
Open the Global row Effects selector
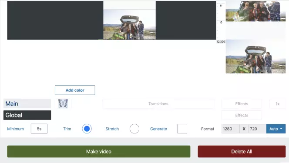242,115
